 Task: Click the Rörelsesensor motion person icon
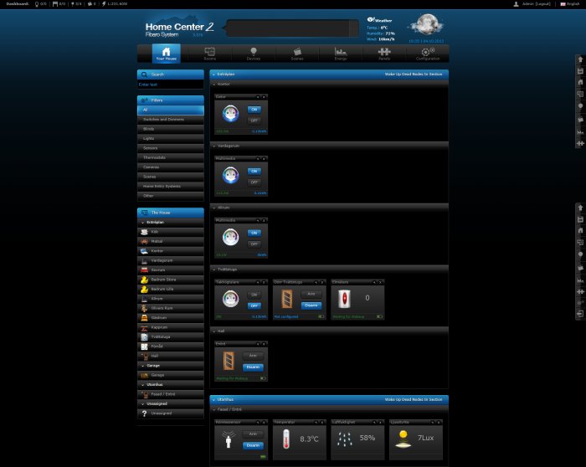[229, 439]
